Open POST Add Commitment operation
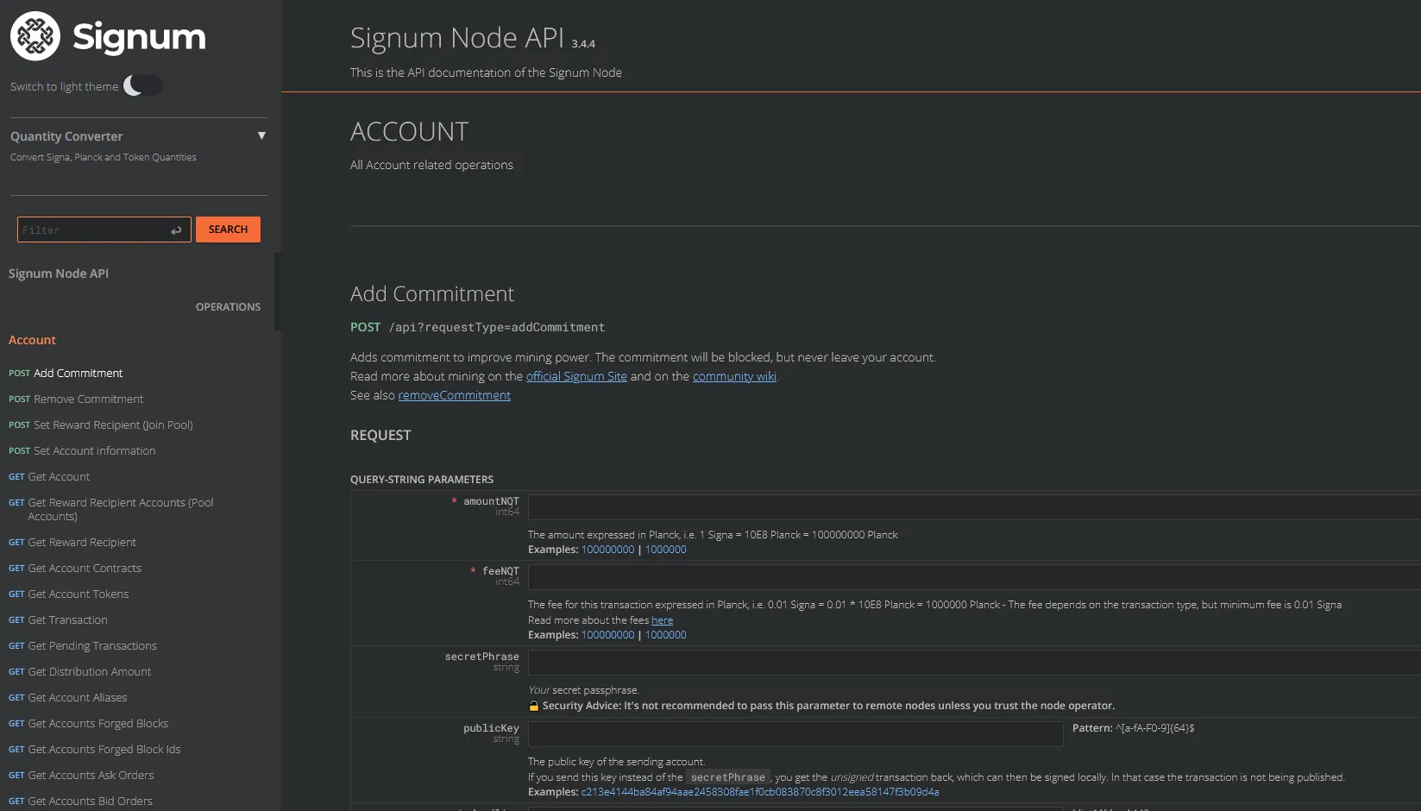 66,373
